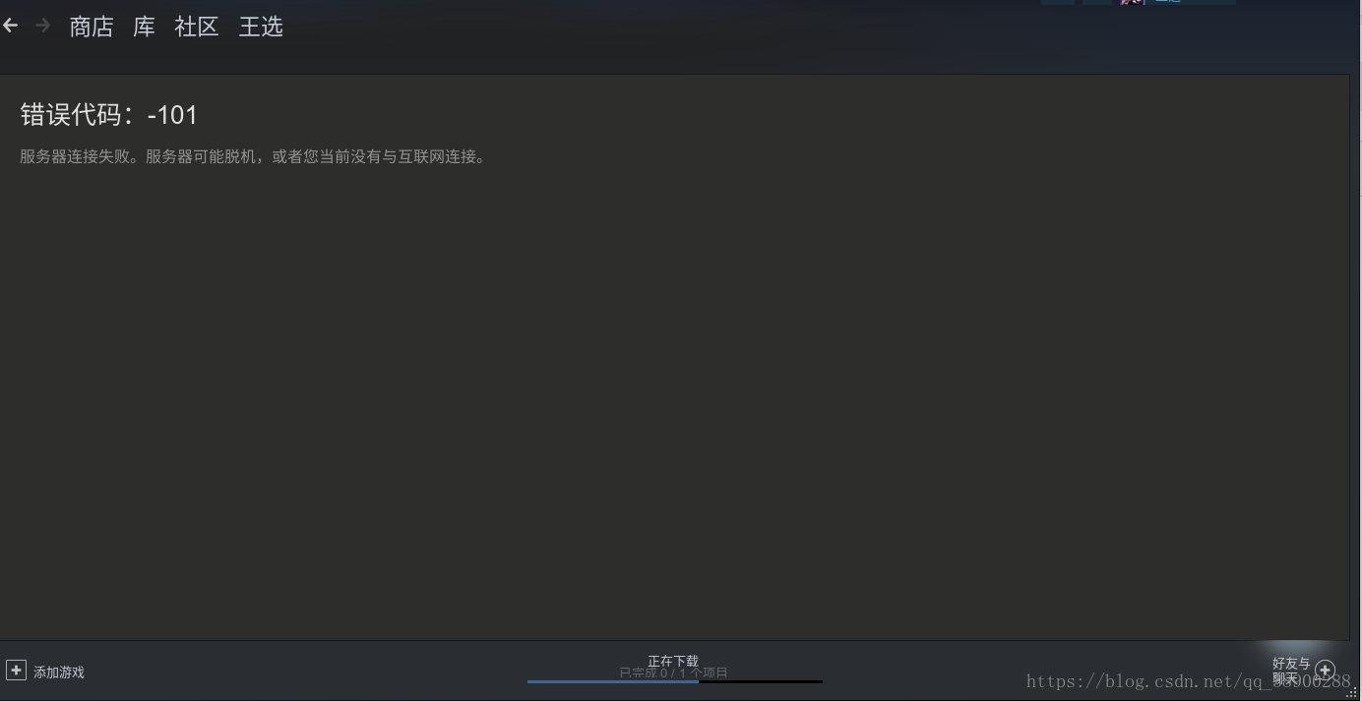Click the plus icon beside 添加游戏
Screen dimensions: 1362x701
coord(16,671)
